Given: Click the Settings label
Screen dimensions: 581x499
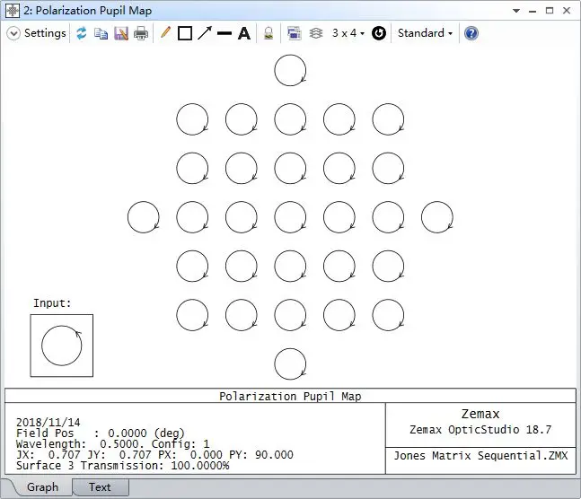Looking at the screenshot, I should pyautogui.click(x=45, y=33).
